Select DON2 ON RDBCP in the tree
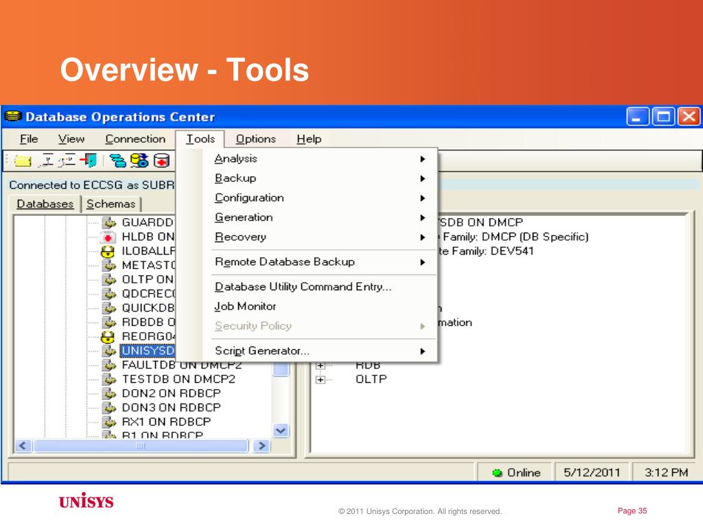The width and height of the screenshot is (703, 527). pos(171,393)
